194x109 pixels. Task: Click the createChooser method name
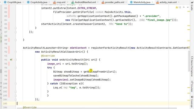coord(83,24)
